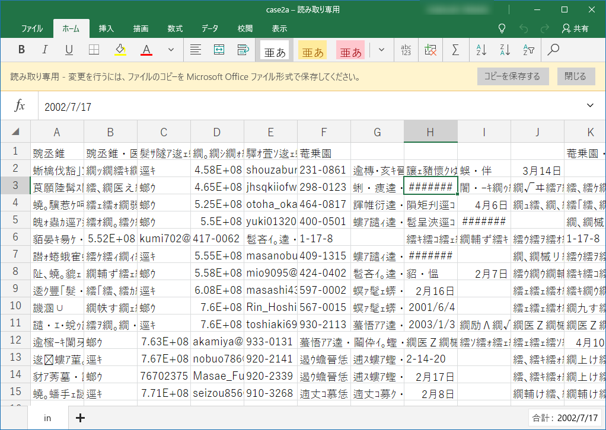Click formula bar showing 2002/7/17

(309, 107)
